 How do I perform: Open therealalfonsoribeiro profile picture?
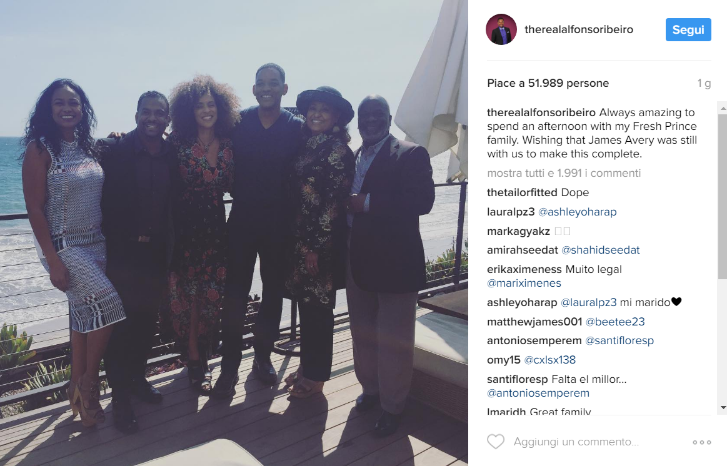pyautogui.click(x=501, y=29)
